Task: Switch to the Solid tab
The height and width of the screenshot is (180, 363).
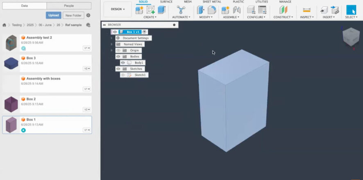Action: click(x=143, y=2)
